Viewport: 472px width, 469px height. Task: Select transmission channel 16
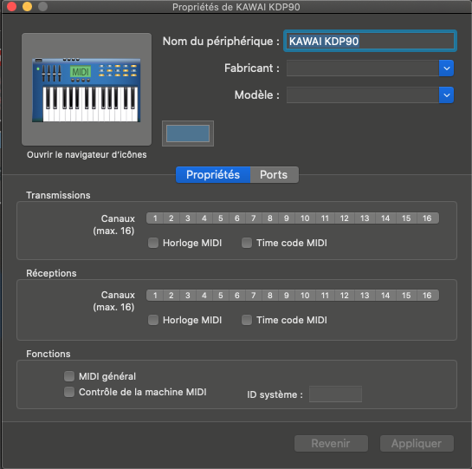427,218
